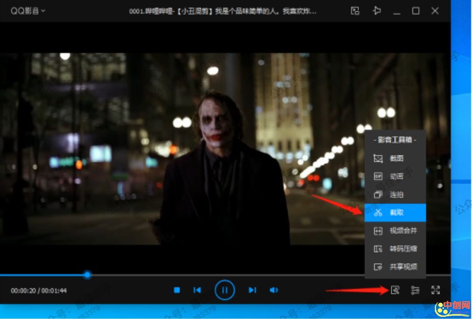This screenshot has width=472, height=319.
Task: Pause the playing video
Action: 225,290
